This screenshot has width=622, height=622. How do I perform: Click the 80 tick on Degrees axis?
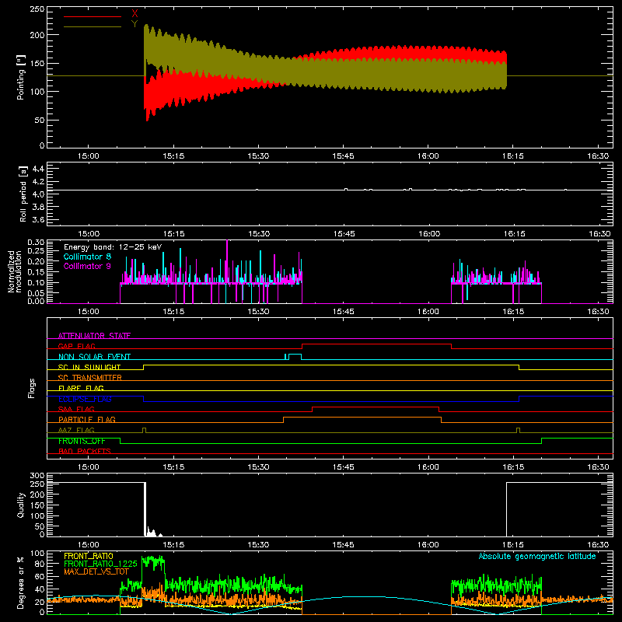(40, 564)
